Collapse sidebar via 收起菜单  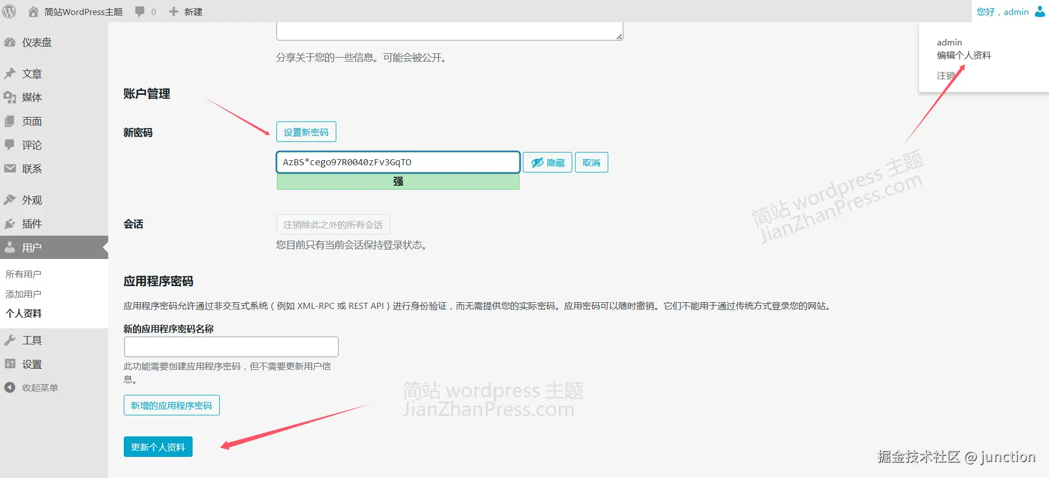coord(40,388)
